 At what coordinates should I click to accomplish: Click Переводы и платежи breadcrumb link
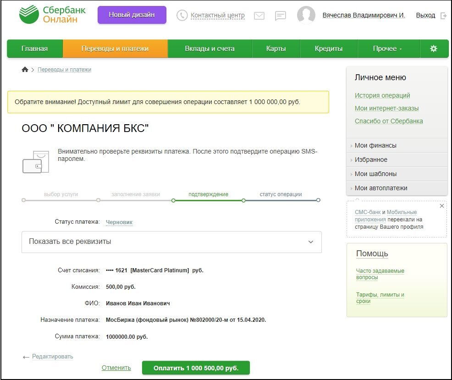[x=64, y=70]
